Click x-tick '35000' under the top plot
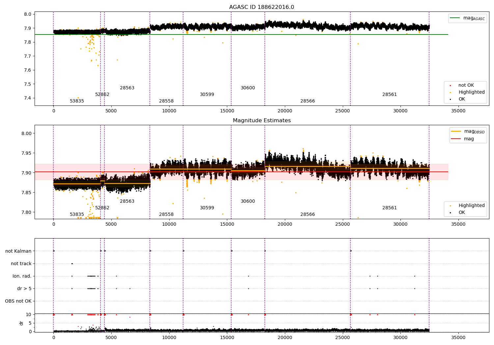Image resolution: width=494 pixels, height=345 pixels. [458, 111]
